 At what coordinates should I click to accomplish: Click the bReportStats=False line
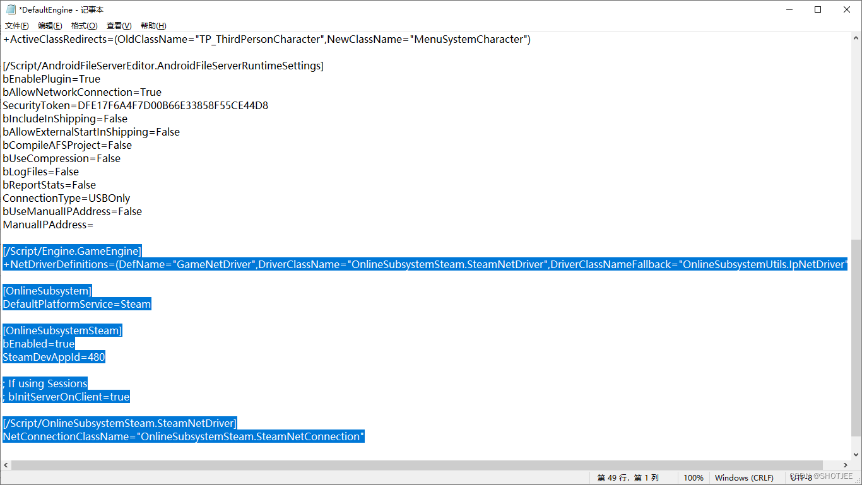click(x=49, y=185)
